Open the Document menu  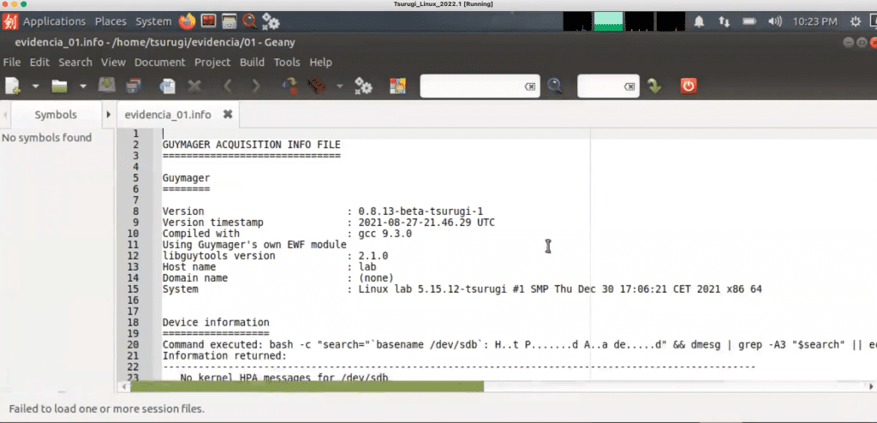click(x=159, y=63)
